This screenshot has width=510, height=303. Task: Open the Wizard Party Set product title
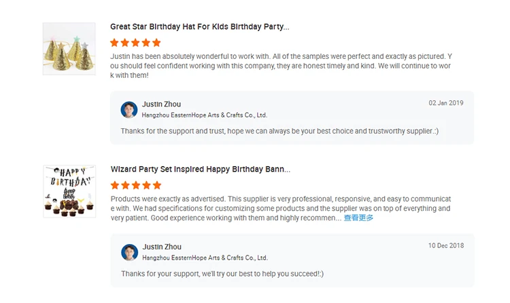[200, 169]
